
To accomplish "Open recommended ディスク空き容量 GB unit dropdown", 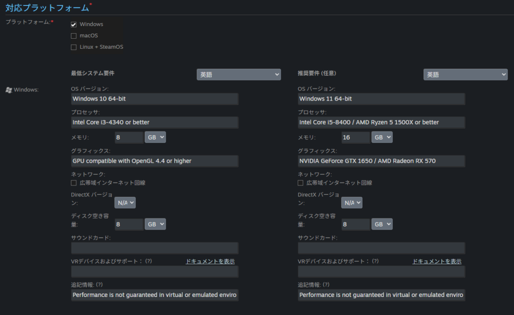I will (382, 224).
